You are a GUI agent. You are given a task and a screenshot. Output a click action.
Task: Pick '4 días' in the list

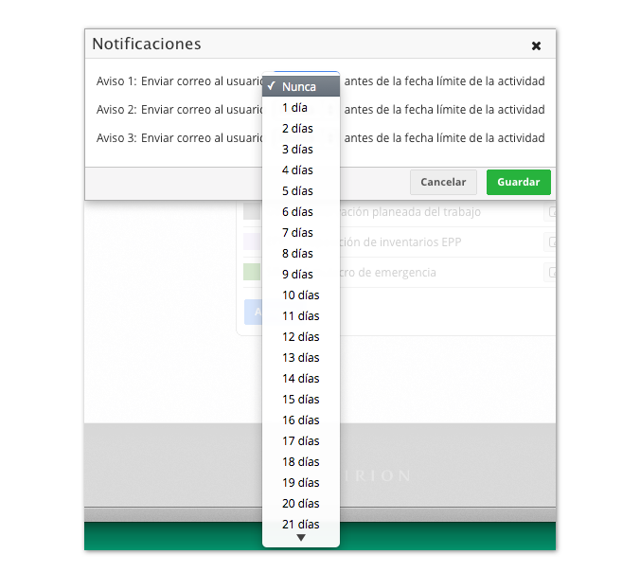click(x=301, y=170)
